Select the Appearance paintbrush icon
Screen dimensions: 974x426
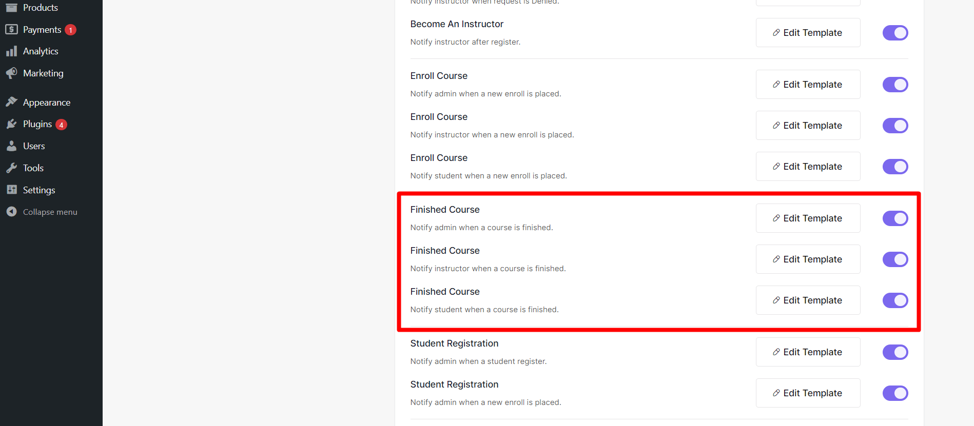[11, 102]
